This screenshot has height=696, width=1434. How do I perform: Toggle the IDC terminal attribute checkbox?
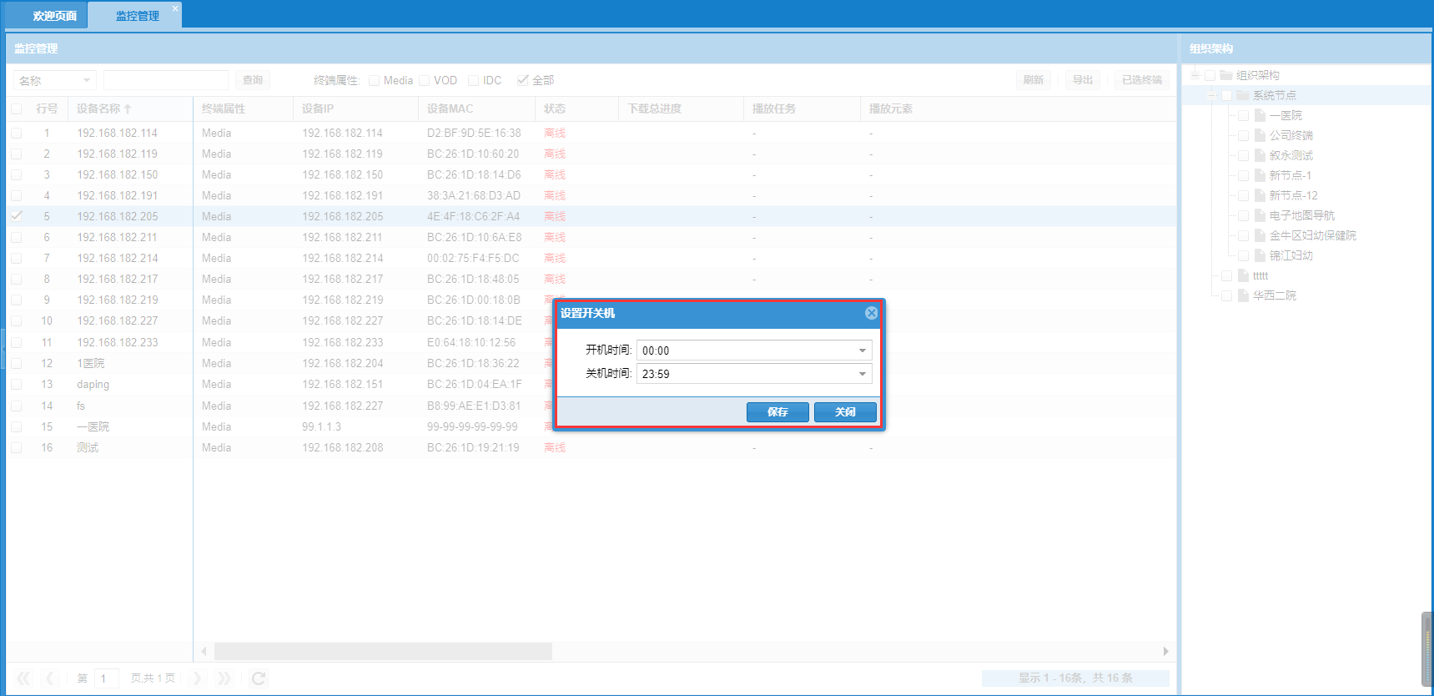473,80
